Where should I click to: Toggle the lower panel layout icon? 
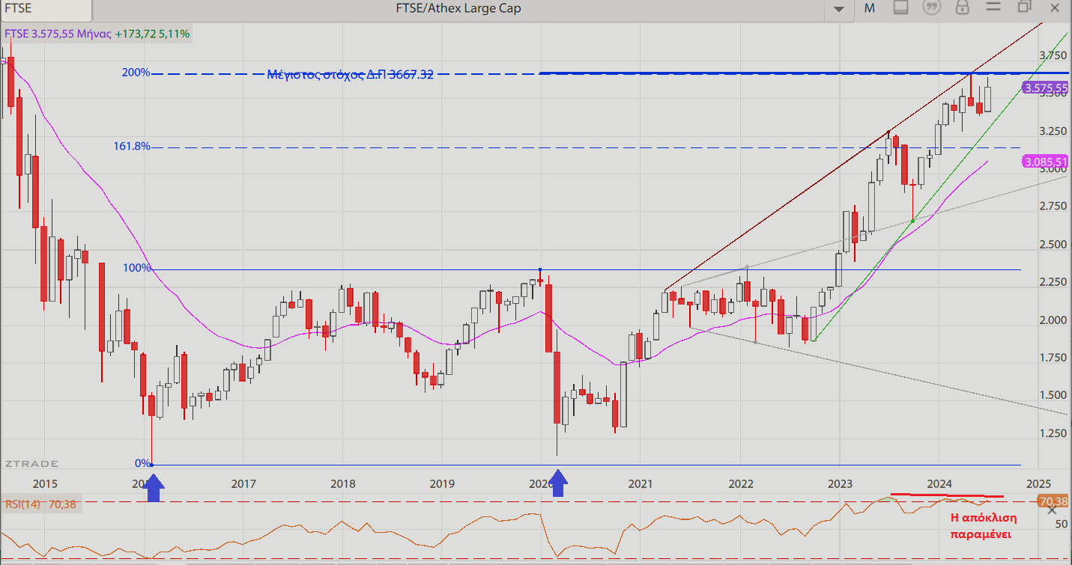(901, 7)
